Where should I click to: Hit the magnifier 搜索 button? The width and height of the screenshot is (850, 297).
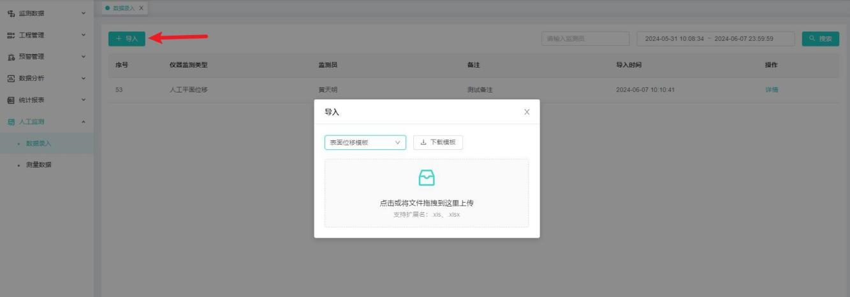point(820,39)
